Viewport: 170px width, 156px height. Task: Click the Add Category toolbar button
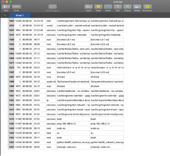coord(53,6)
